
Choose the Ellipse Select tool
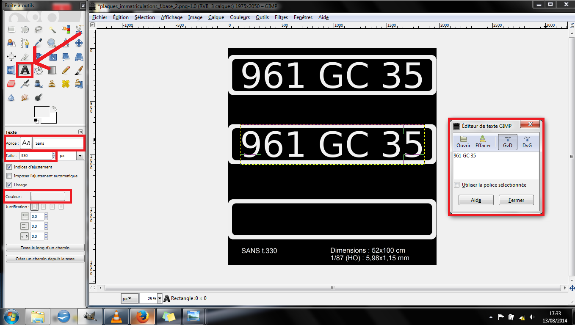[25, 30]
